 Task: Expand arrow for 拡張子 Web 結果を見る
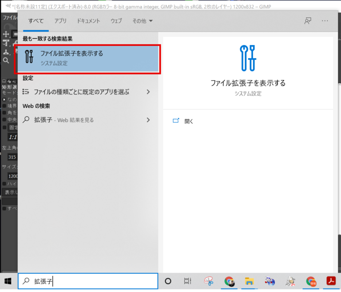click(x=148, y=120)
